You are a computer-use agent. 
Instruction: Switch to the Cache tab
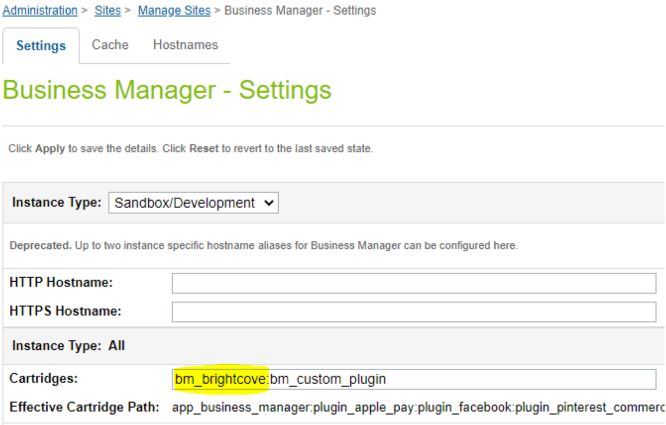(110, 45)
